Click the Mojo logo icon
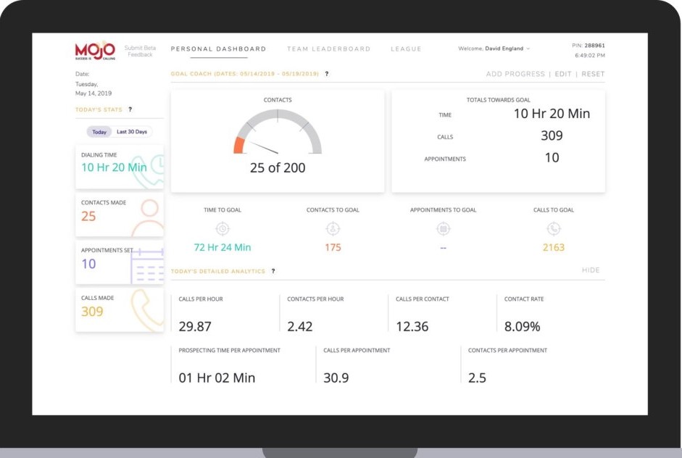 95,51
